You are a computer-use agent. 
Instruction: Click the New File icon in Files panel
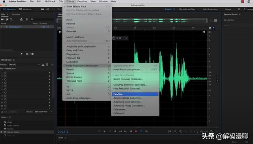click(x=11, y=19)
